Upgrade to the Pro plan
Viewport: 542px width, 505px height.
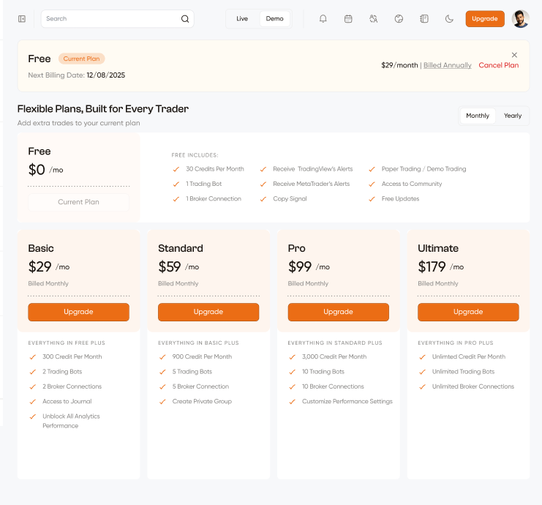[338, 312]
